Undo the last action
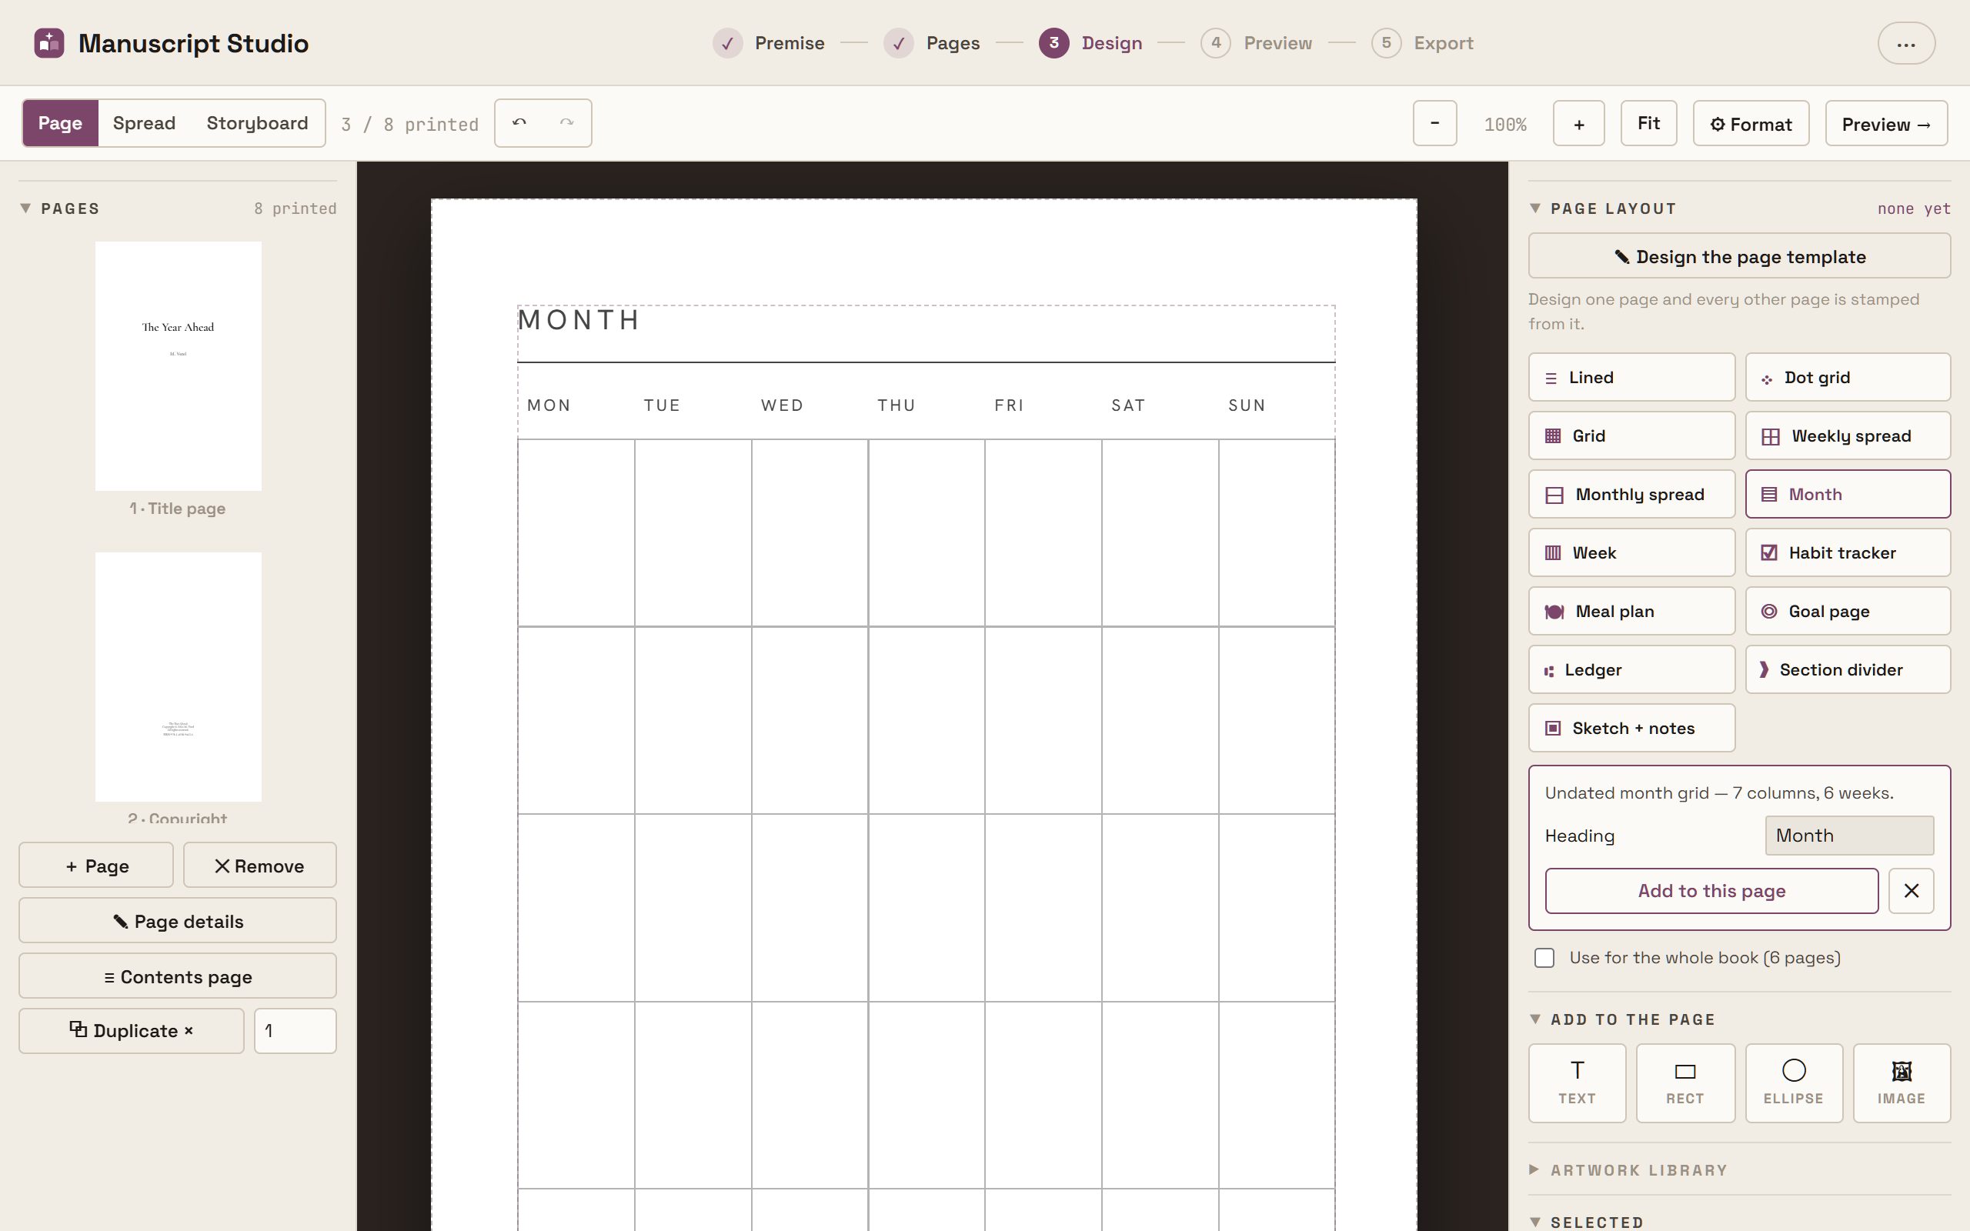1970x1231 pixels. point(519,123)
